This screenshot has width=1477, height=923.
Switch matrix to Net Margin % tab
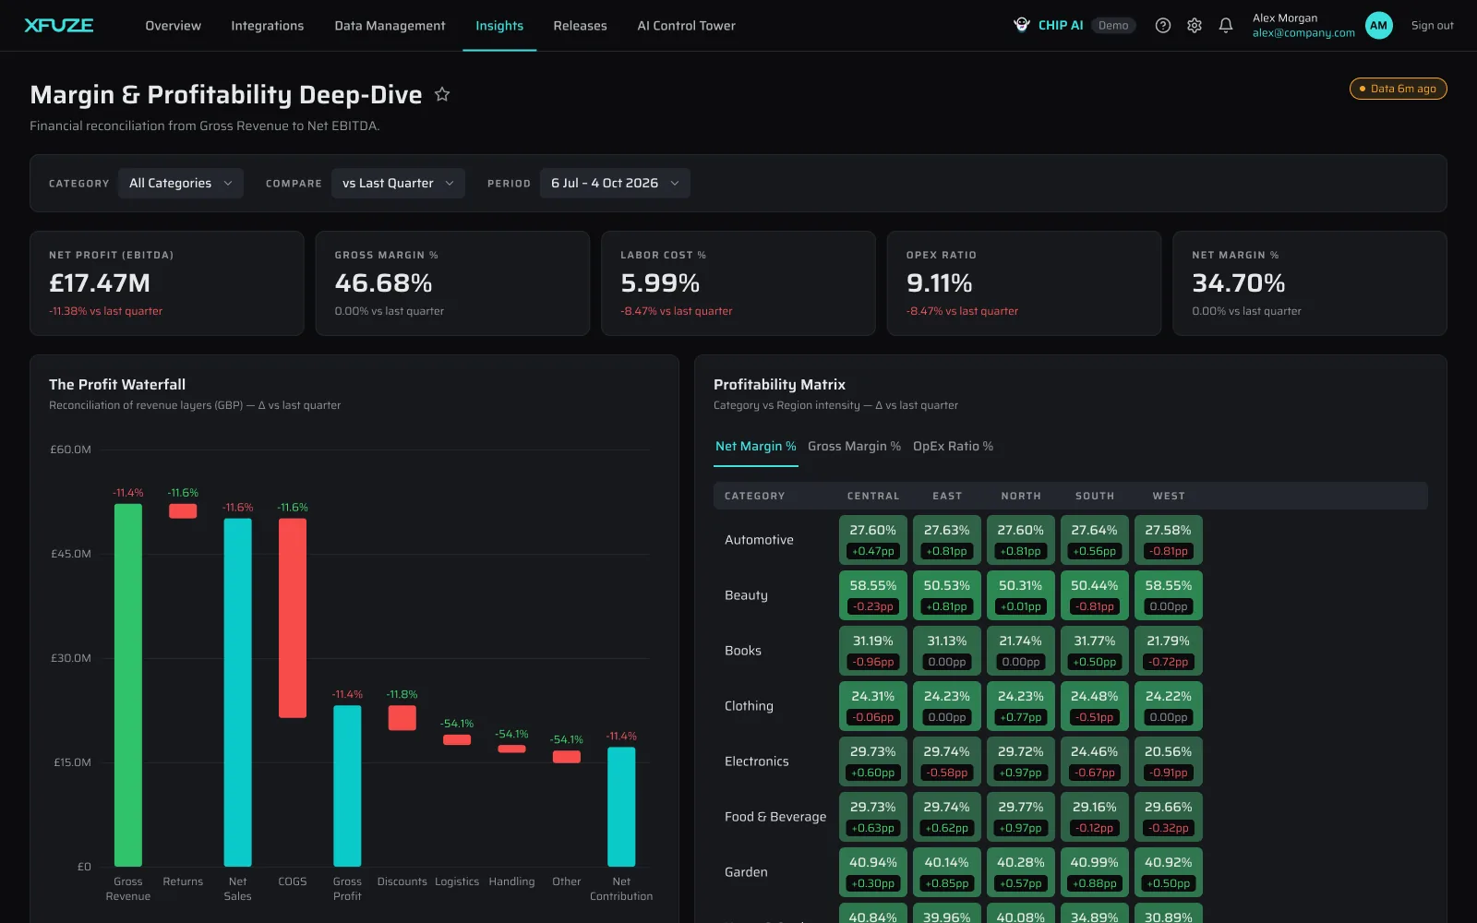tap(756, 446)
